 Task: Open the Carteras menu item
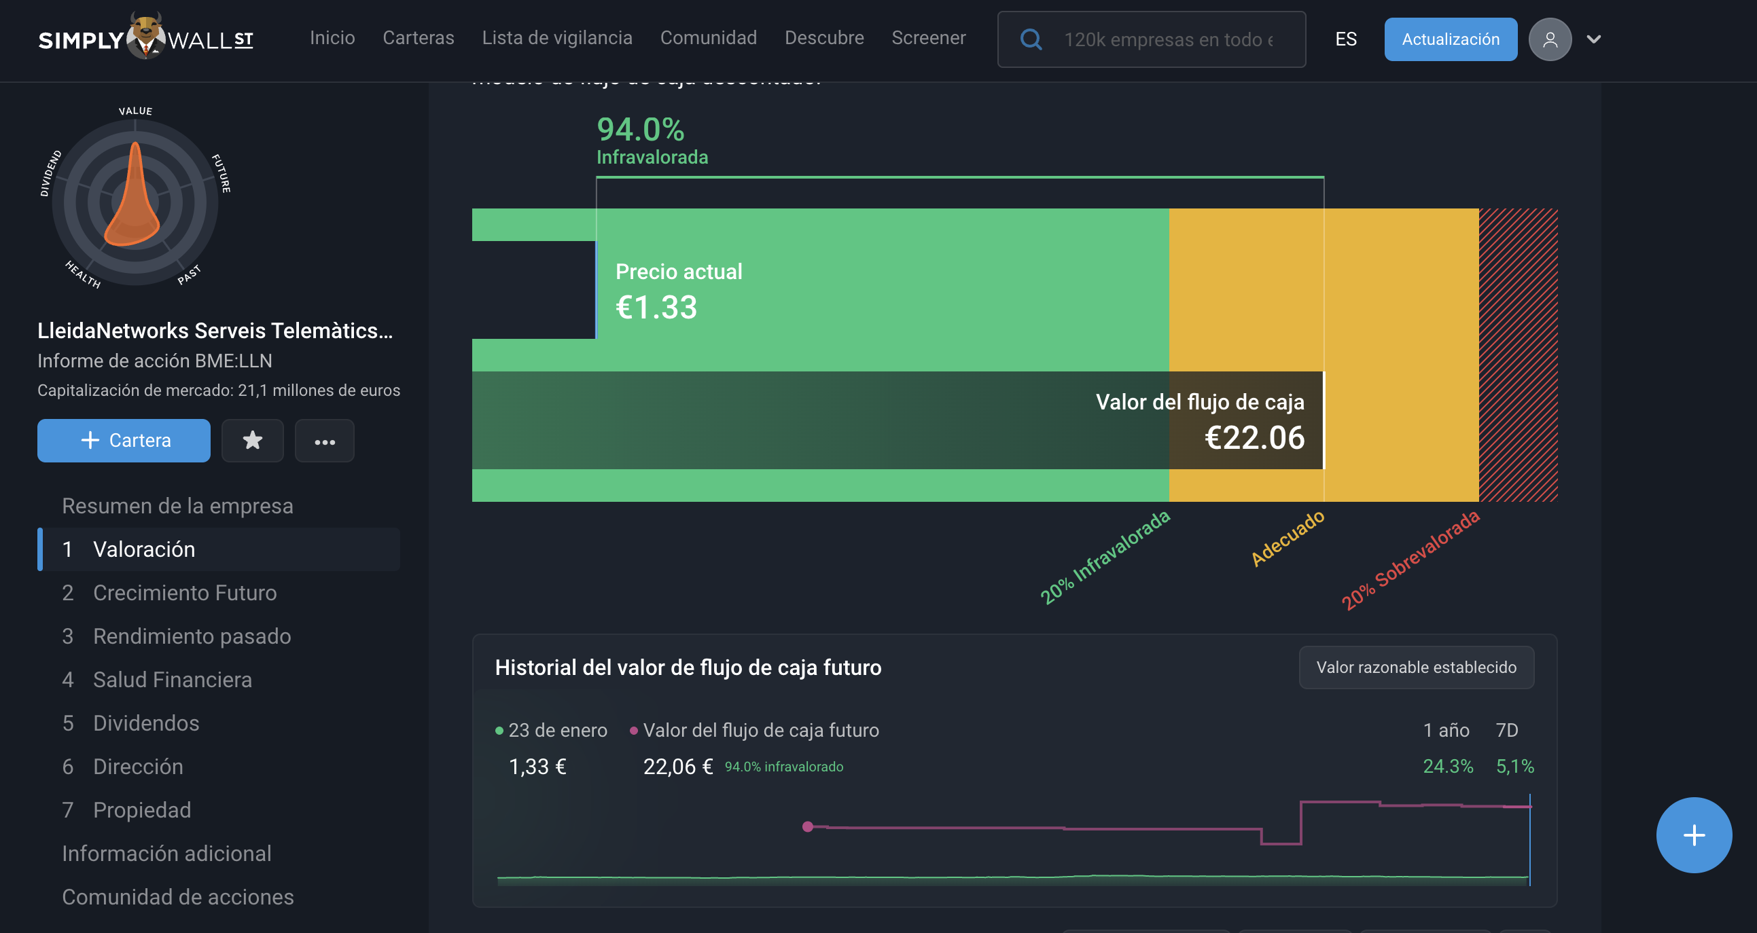point(418,37)
